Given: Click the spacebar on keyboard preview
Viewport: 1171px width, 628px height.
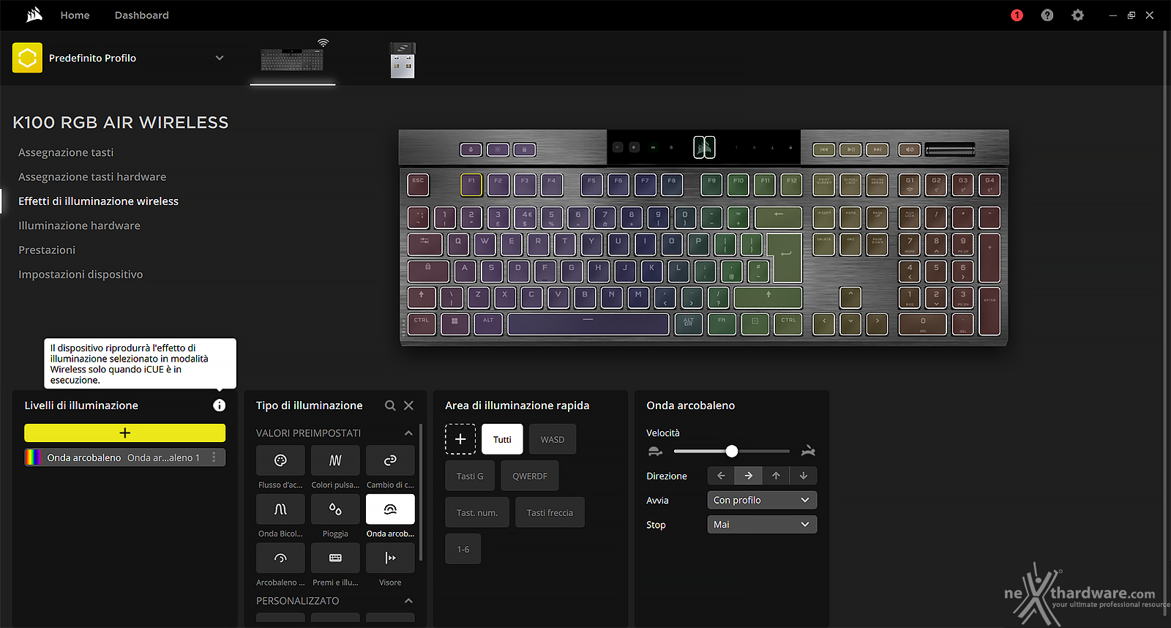Looking at the screenshot, I should (x=588, y=324).
